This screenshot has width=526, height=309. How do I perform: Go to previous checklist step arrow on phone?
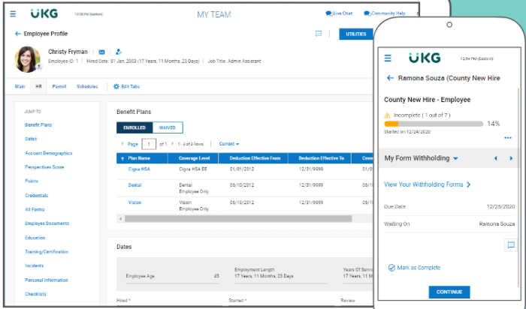(495, 158)
